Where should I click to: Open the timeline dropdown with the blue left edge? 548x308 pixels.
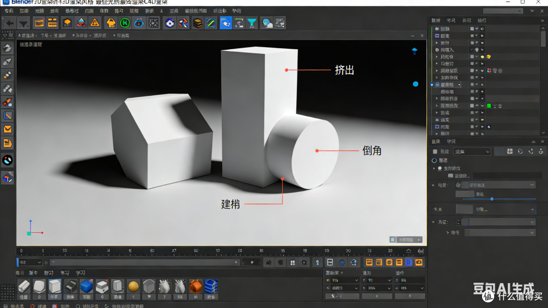[29, 262]
